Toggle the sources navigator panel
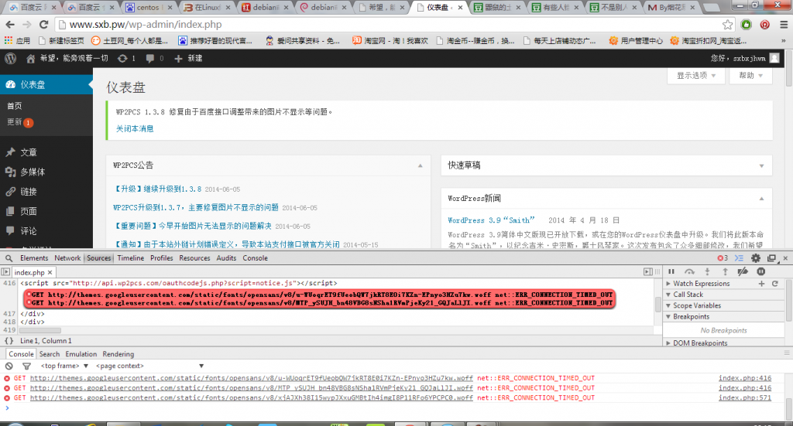 click(x=6, y=272)
